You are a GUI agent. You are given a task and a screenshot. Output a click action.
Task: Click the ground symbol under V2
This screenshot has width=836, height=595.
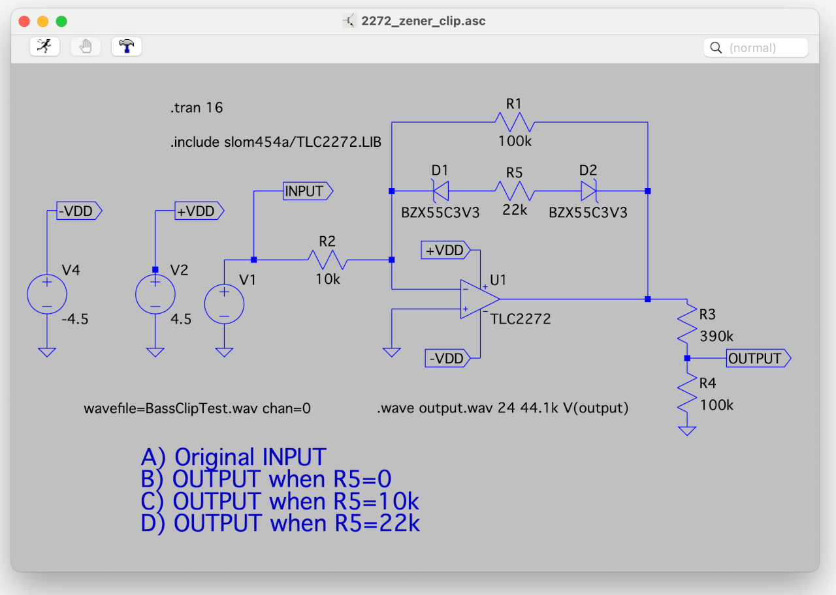155,352
